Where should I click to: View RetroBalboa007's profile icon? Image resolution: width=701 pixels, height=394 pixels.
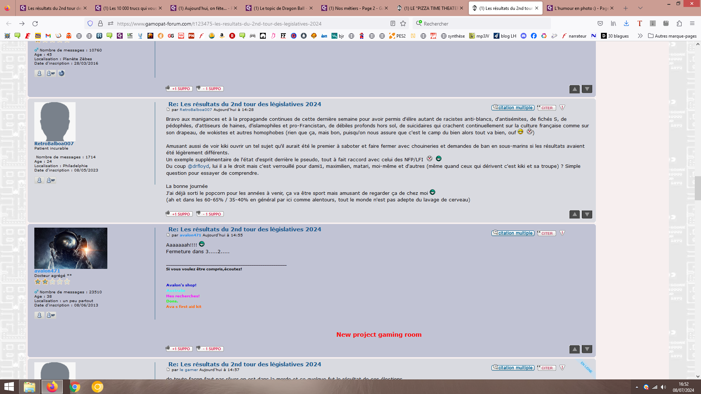(39, 180)
